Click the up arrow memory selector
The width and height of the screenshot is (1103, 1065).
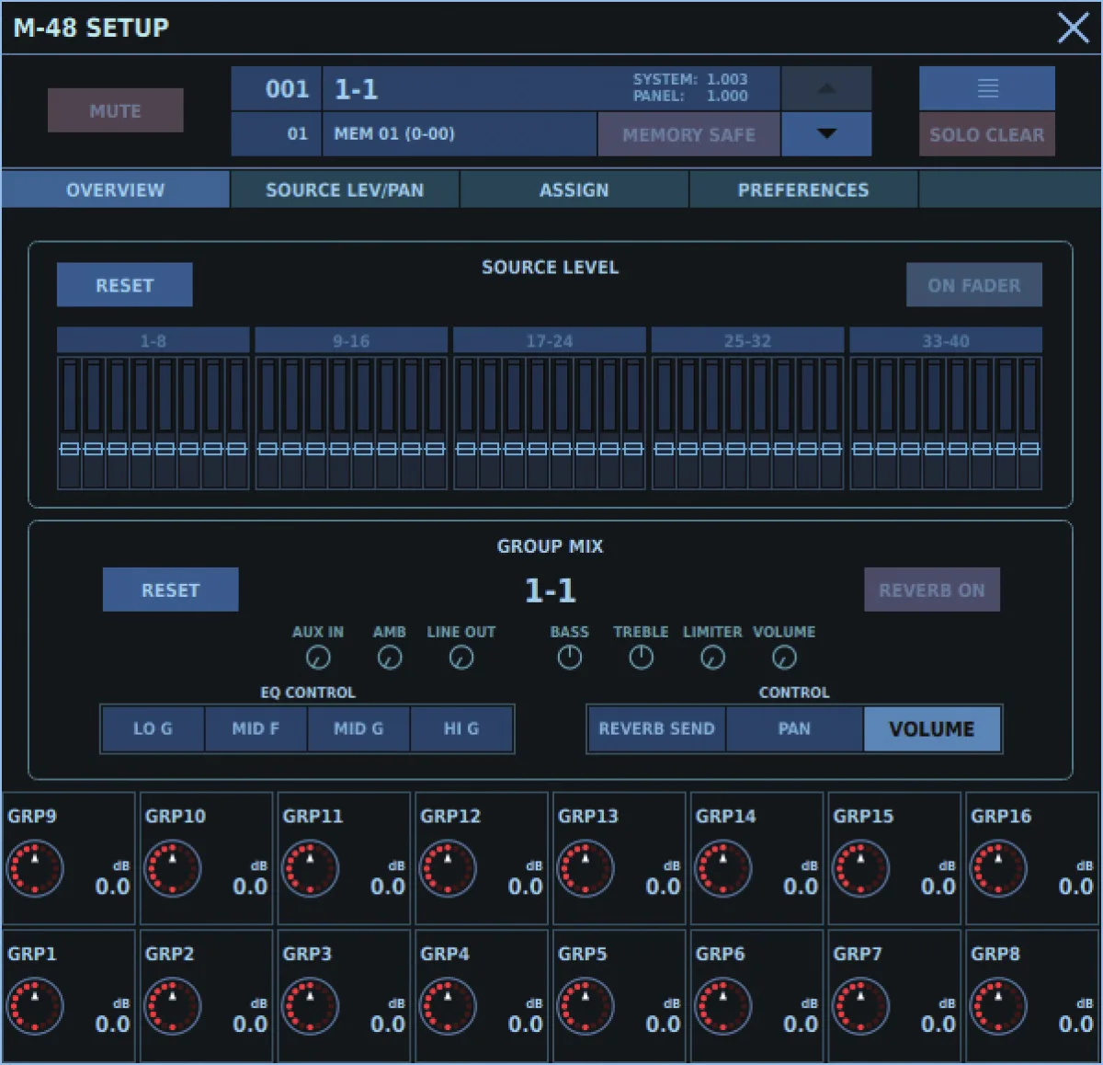pyautogui.click(x=826, y=88)
